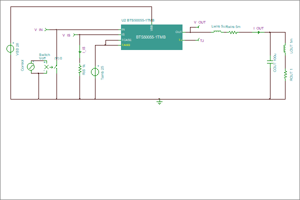
Task: Click the ROUT 1 label text
Action: pyautogui.click(x=291, y=74)
